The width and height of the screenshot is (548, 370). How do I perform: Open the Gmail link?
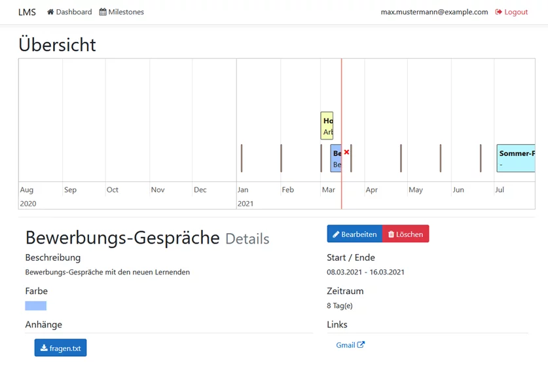click(x=345, y=345)
